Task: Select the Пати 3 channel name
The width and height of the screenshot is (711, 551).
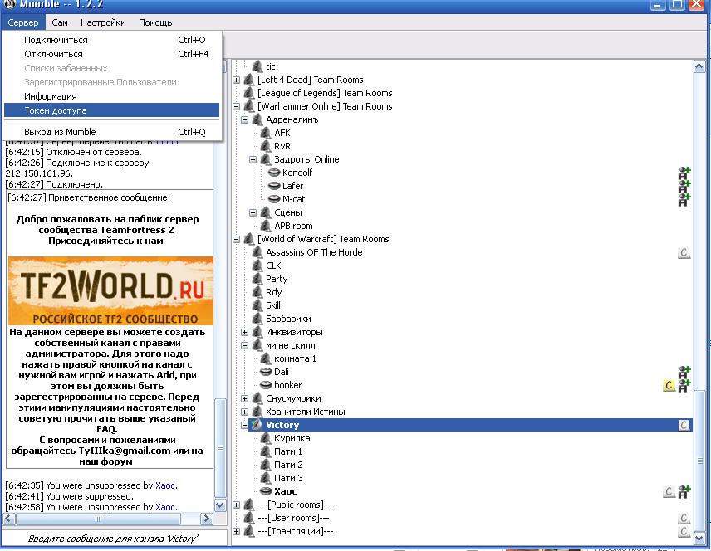Action: pos(288,478)
